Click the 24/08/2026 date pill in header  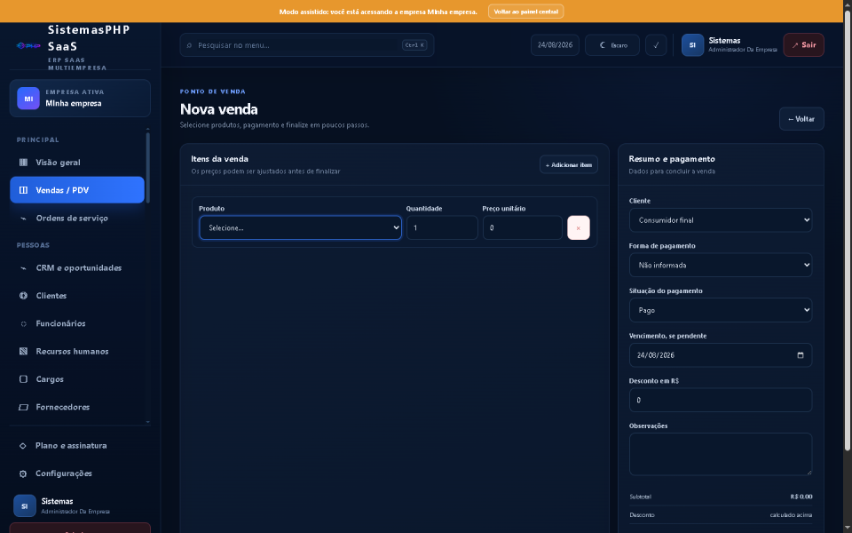(555, 45)
